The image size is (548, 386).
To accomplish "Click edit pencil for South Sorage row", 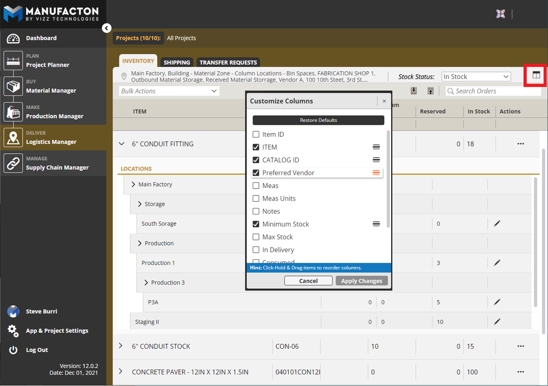I will (497, 224).
